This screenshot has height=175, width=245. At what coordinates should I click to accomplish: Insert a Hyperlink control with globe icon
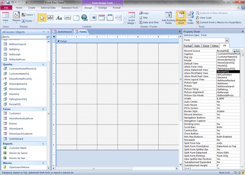click(84, 18)
